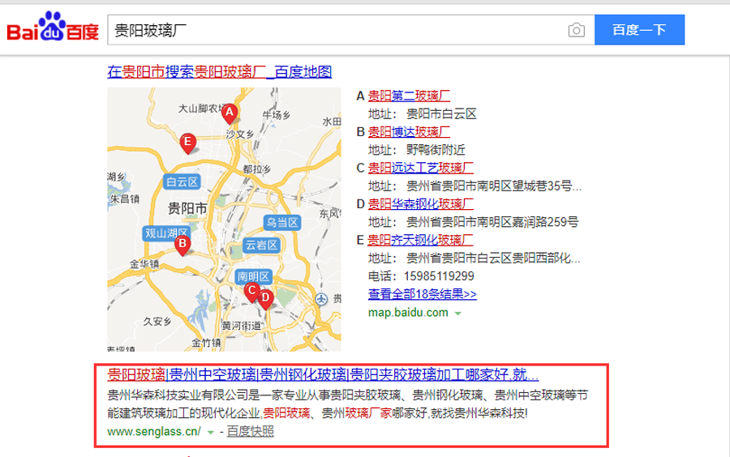
Task: Click map marker A
Action: point(229,113)
